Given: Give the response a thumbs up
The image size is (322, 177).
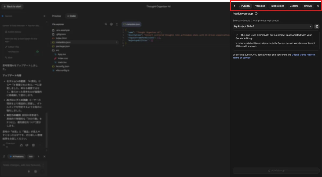Looking at the screenshot, I should pos(21,145).
